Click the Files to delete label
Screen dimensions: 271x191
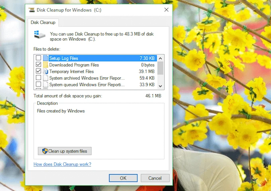pos(47,49)
